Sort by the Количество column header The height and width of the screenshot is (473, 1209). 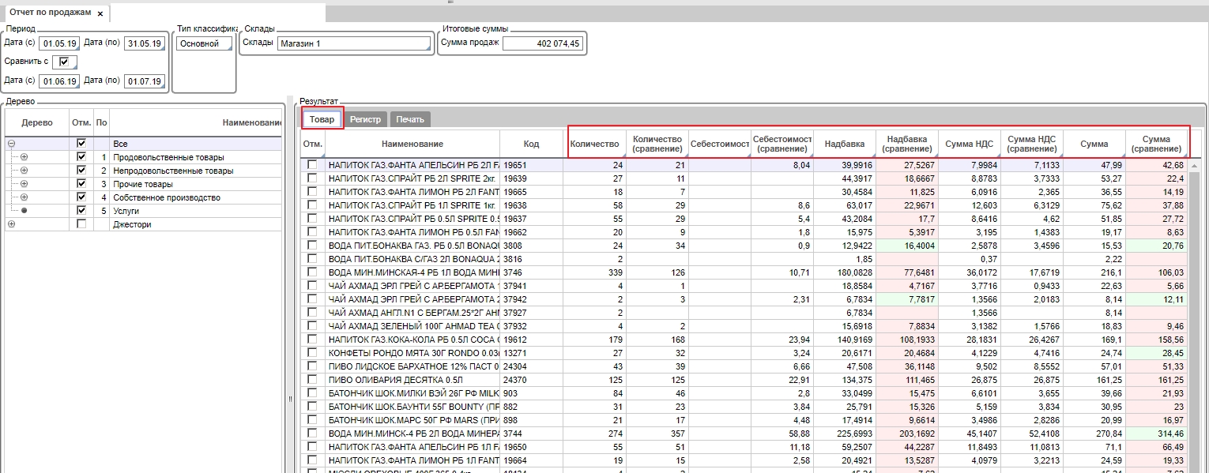point(594,144)
